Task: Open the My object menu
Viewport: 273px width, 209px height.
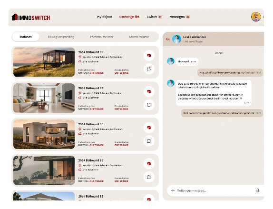Action: (x=105, y=17)
